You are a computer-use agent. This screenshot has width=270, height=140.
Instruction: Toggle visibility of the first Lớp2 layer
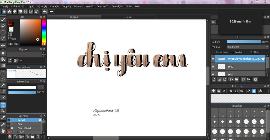click(x=213, y=67)
